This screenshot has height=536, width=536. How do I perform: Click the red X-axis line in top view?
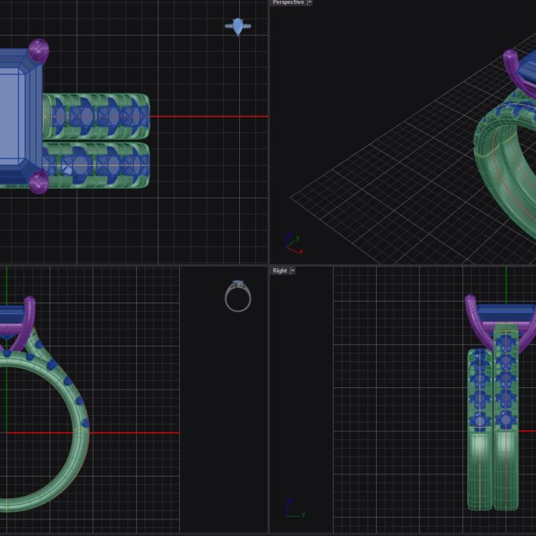click(208, 117)
